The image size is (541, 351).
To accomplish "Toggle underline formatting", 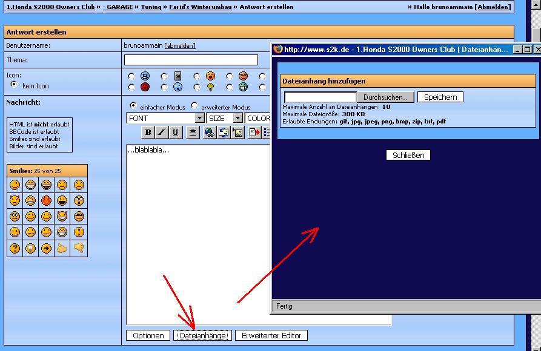I will point(175,133).
